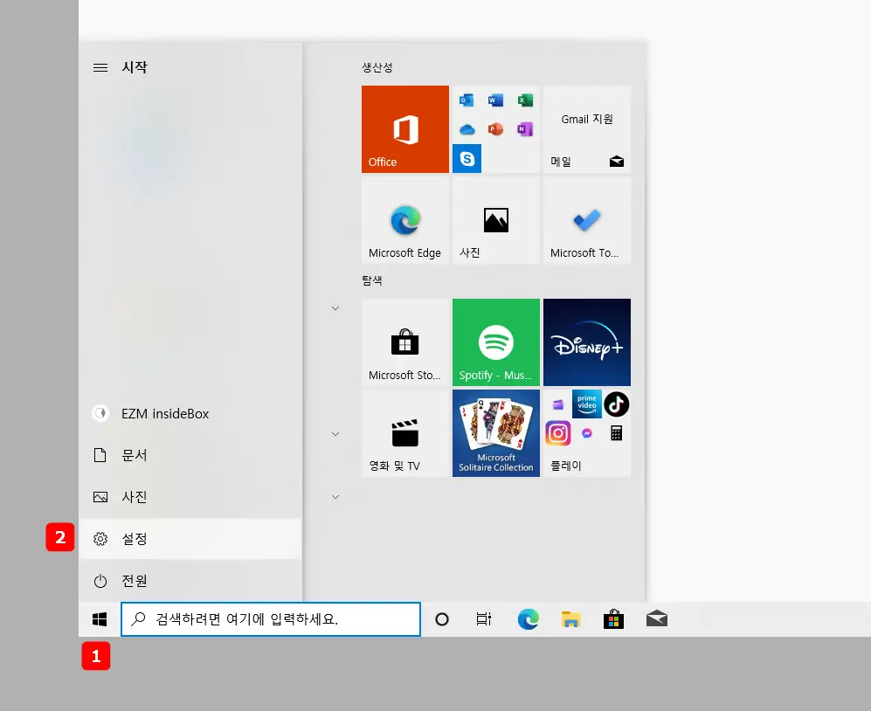This screenshot has width=871, height=711.
Task: Click the OneNote icon in the folder tile
Action: coord(525,129)
